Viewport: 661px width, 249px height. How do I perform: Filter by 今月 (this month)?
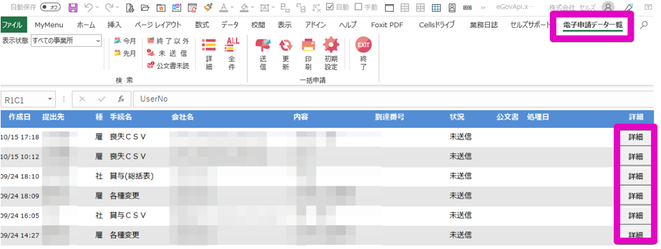click(126, 41)
